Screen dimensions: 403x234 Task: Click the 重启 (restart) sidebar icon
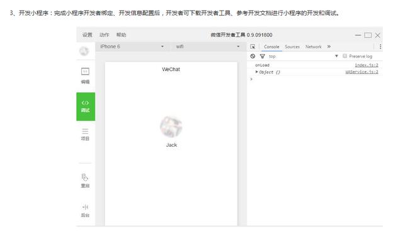85,181
